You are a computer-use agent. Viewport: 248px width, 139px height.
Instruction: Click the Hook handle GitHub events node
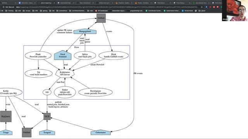(x=114, y=56)
